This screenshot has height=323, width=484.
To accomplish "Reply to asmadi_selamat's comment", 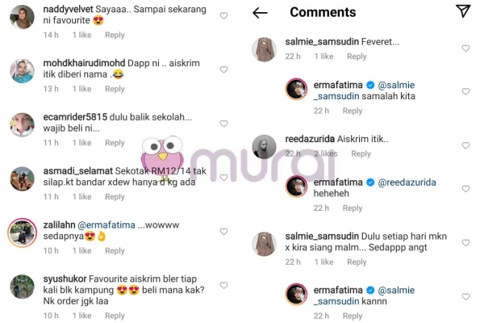I will pos(115,197).
